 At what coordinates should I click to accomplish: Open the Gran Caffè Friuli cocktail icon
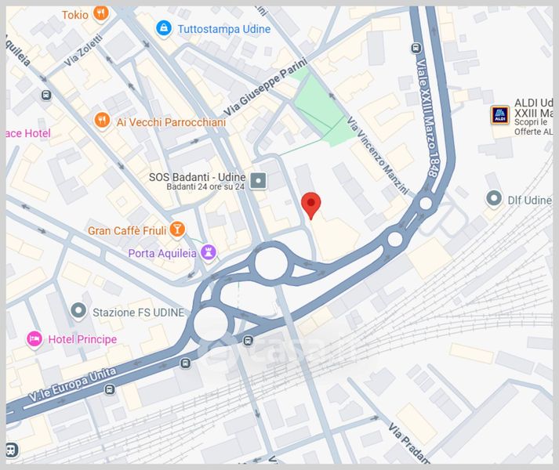pos(177,229)
